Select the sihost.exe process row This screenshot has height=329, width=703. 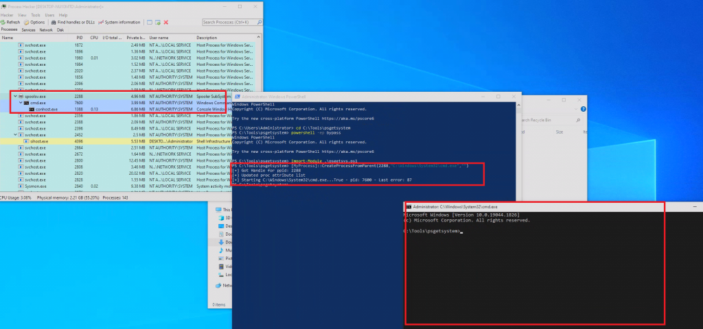click(40, 141)
